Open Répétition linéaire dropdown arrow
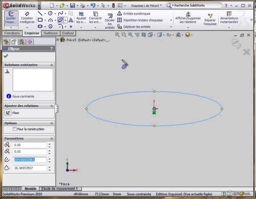256x199 pixels. click(x=171, y=20)
